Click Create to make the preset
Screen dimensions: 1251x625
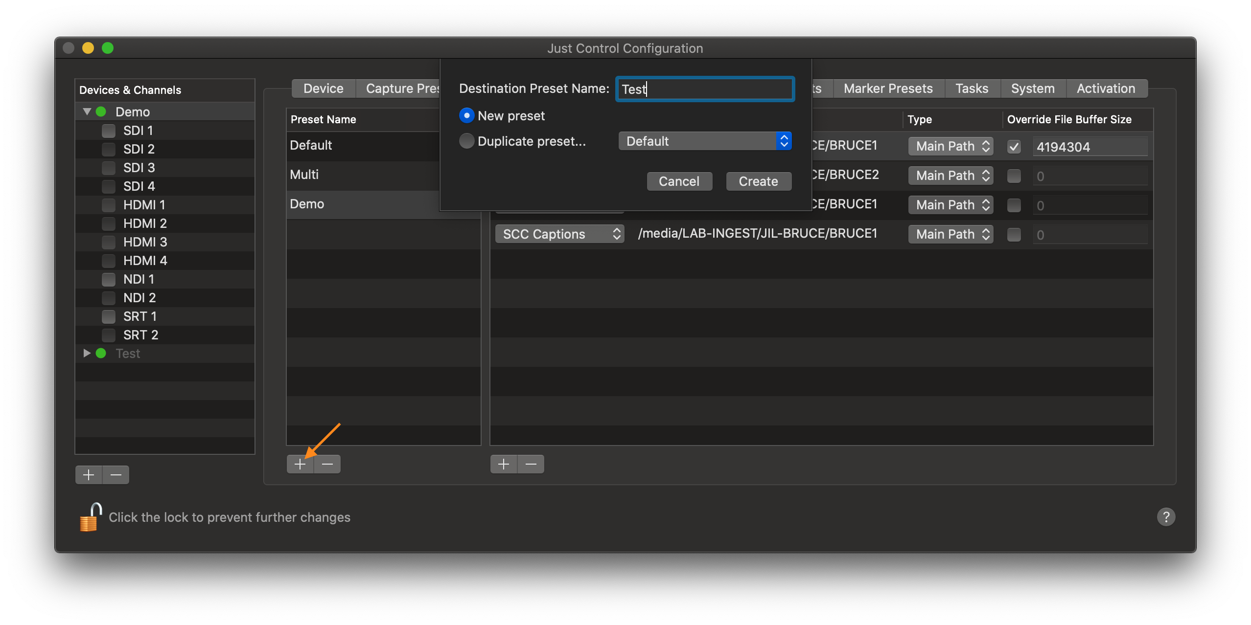[759, 181]
